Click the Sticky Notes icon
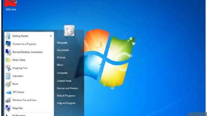 [x=8, y=60]
